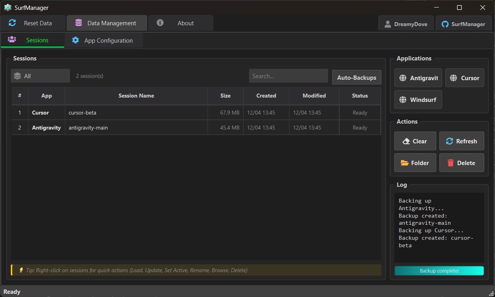495x297 pixels.
Task: Click the About info icon
Action: 160,23
